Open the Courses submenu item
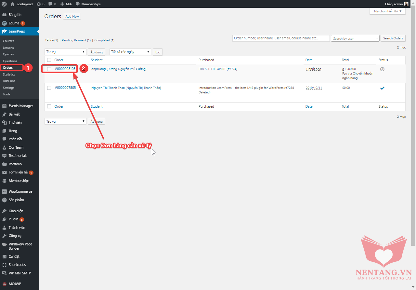 [8, 41]
